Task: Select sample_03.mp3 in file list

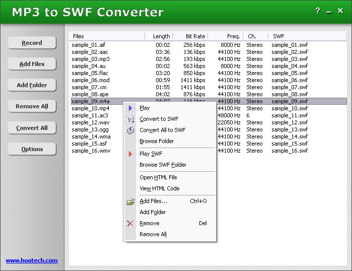Action: click(x=91, y=59)
